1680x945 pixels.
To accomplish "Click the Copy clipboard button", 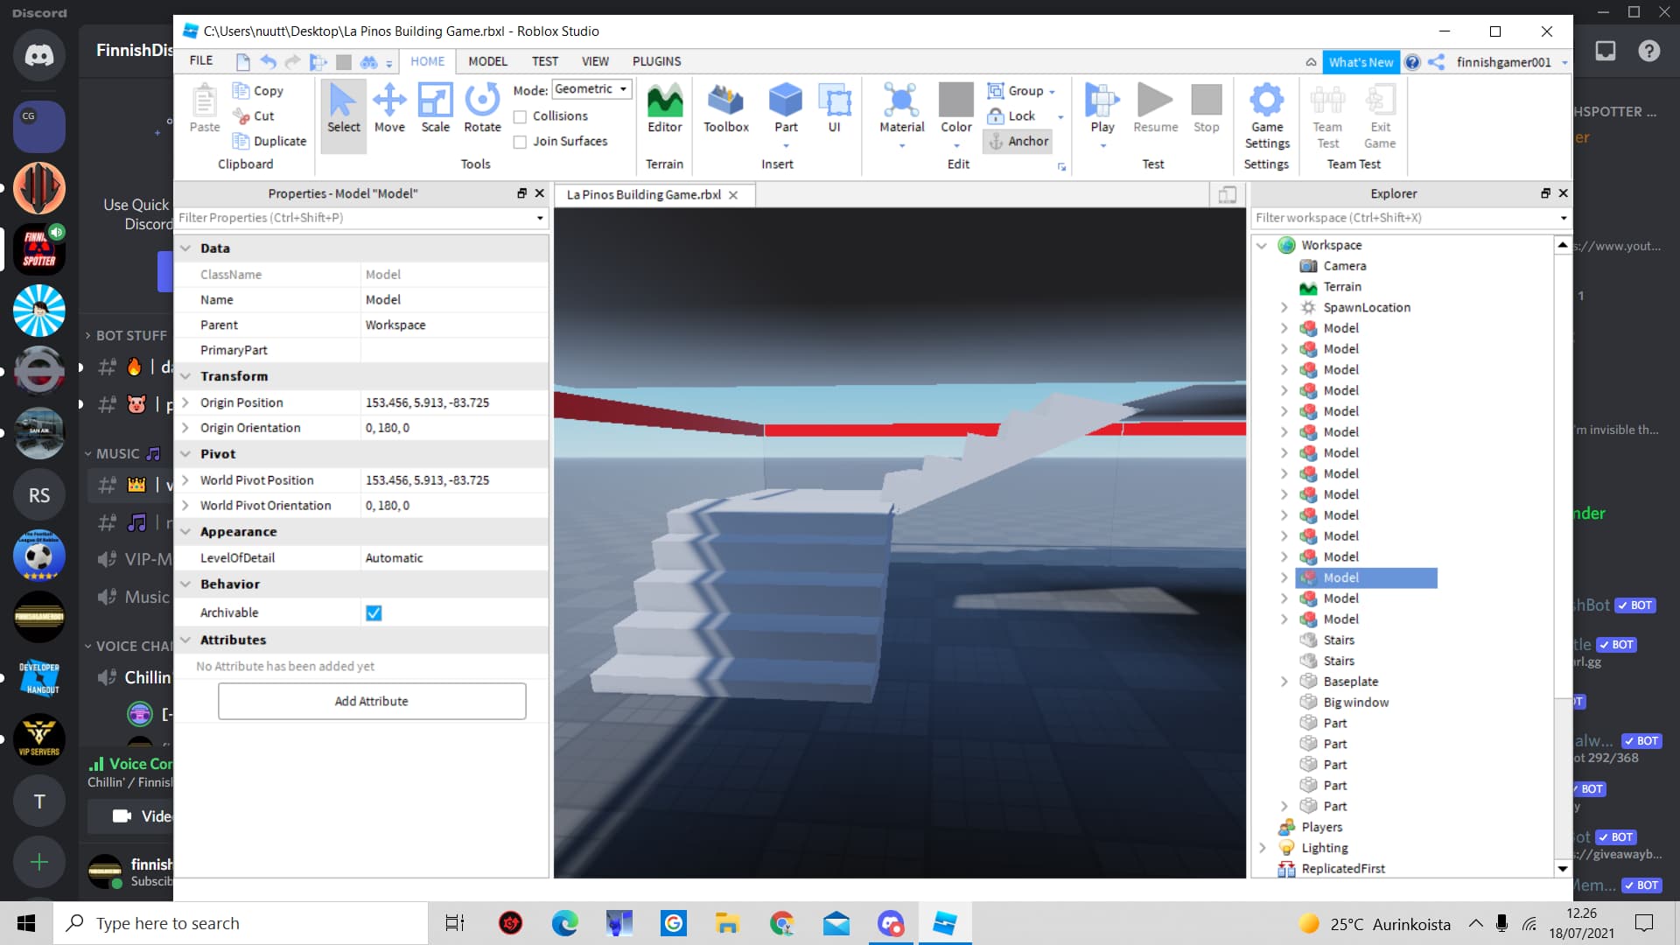I will tap(257, 90).
